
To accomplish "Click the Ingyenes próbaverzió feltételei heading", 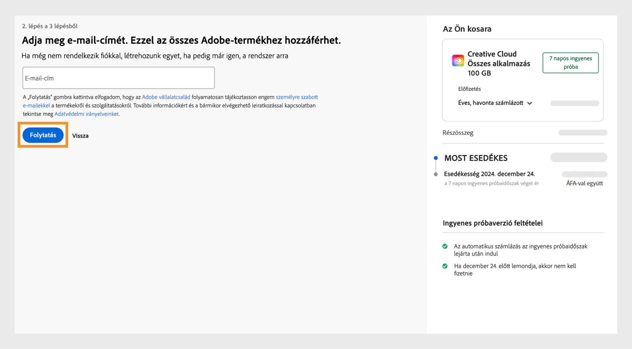I will point(492,223).
